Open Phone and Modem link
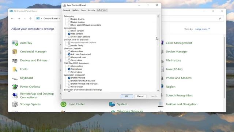Screen dimensions: 234x132 point(178,78)
